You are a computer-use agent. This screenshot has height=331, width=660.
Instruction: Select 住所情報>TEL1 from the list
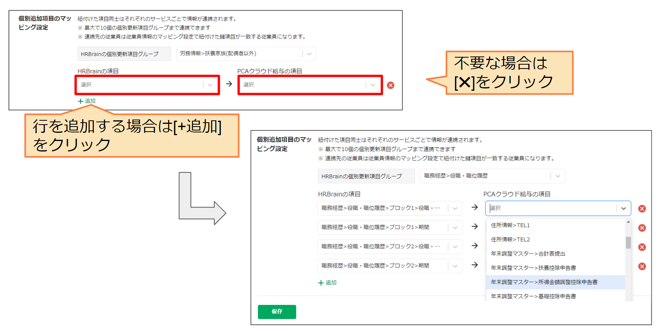556,225
